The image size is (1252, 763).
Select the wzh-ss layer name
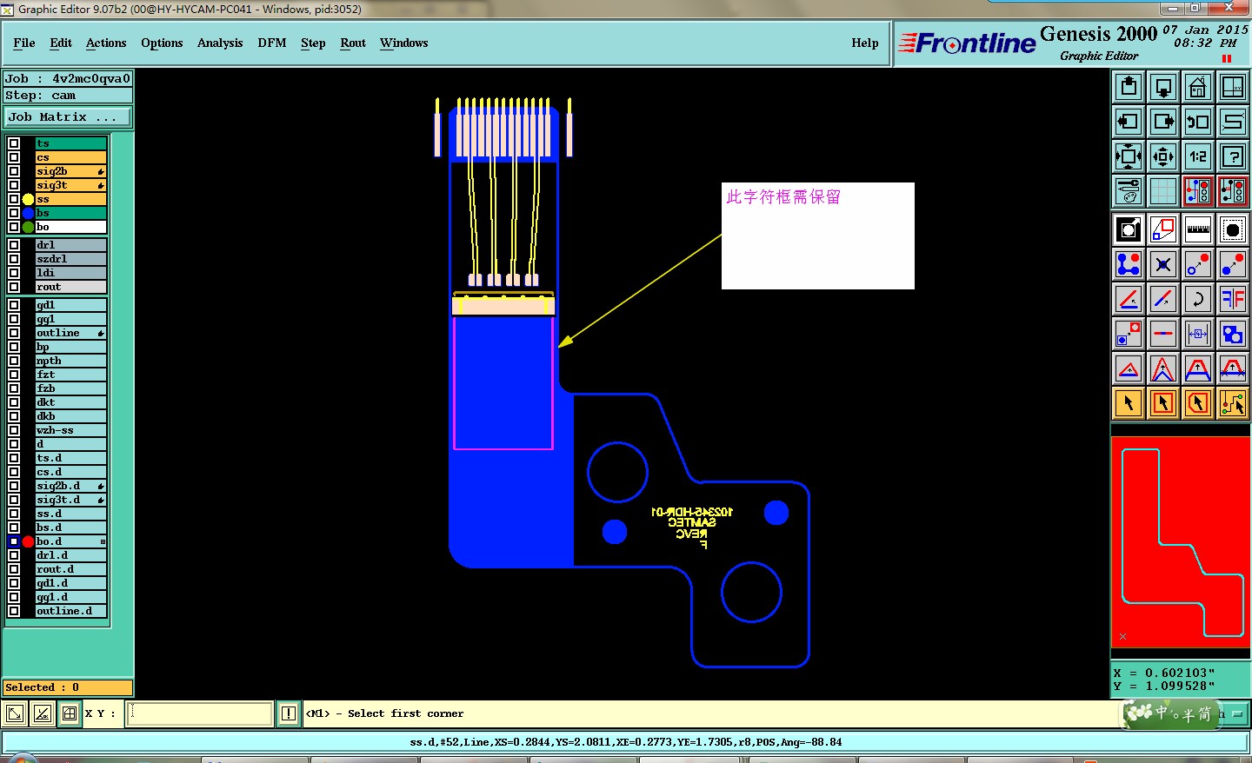point(70,430)
